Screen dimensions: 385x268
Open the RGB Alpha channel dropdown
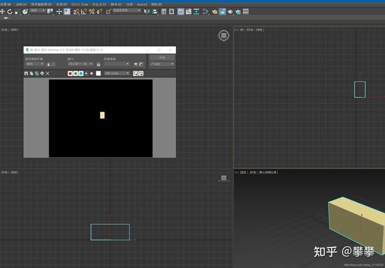(x=117, y=73)
